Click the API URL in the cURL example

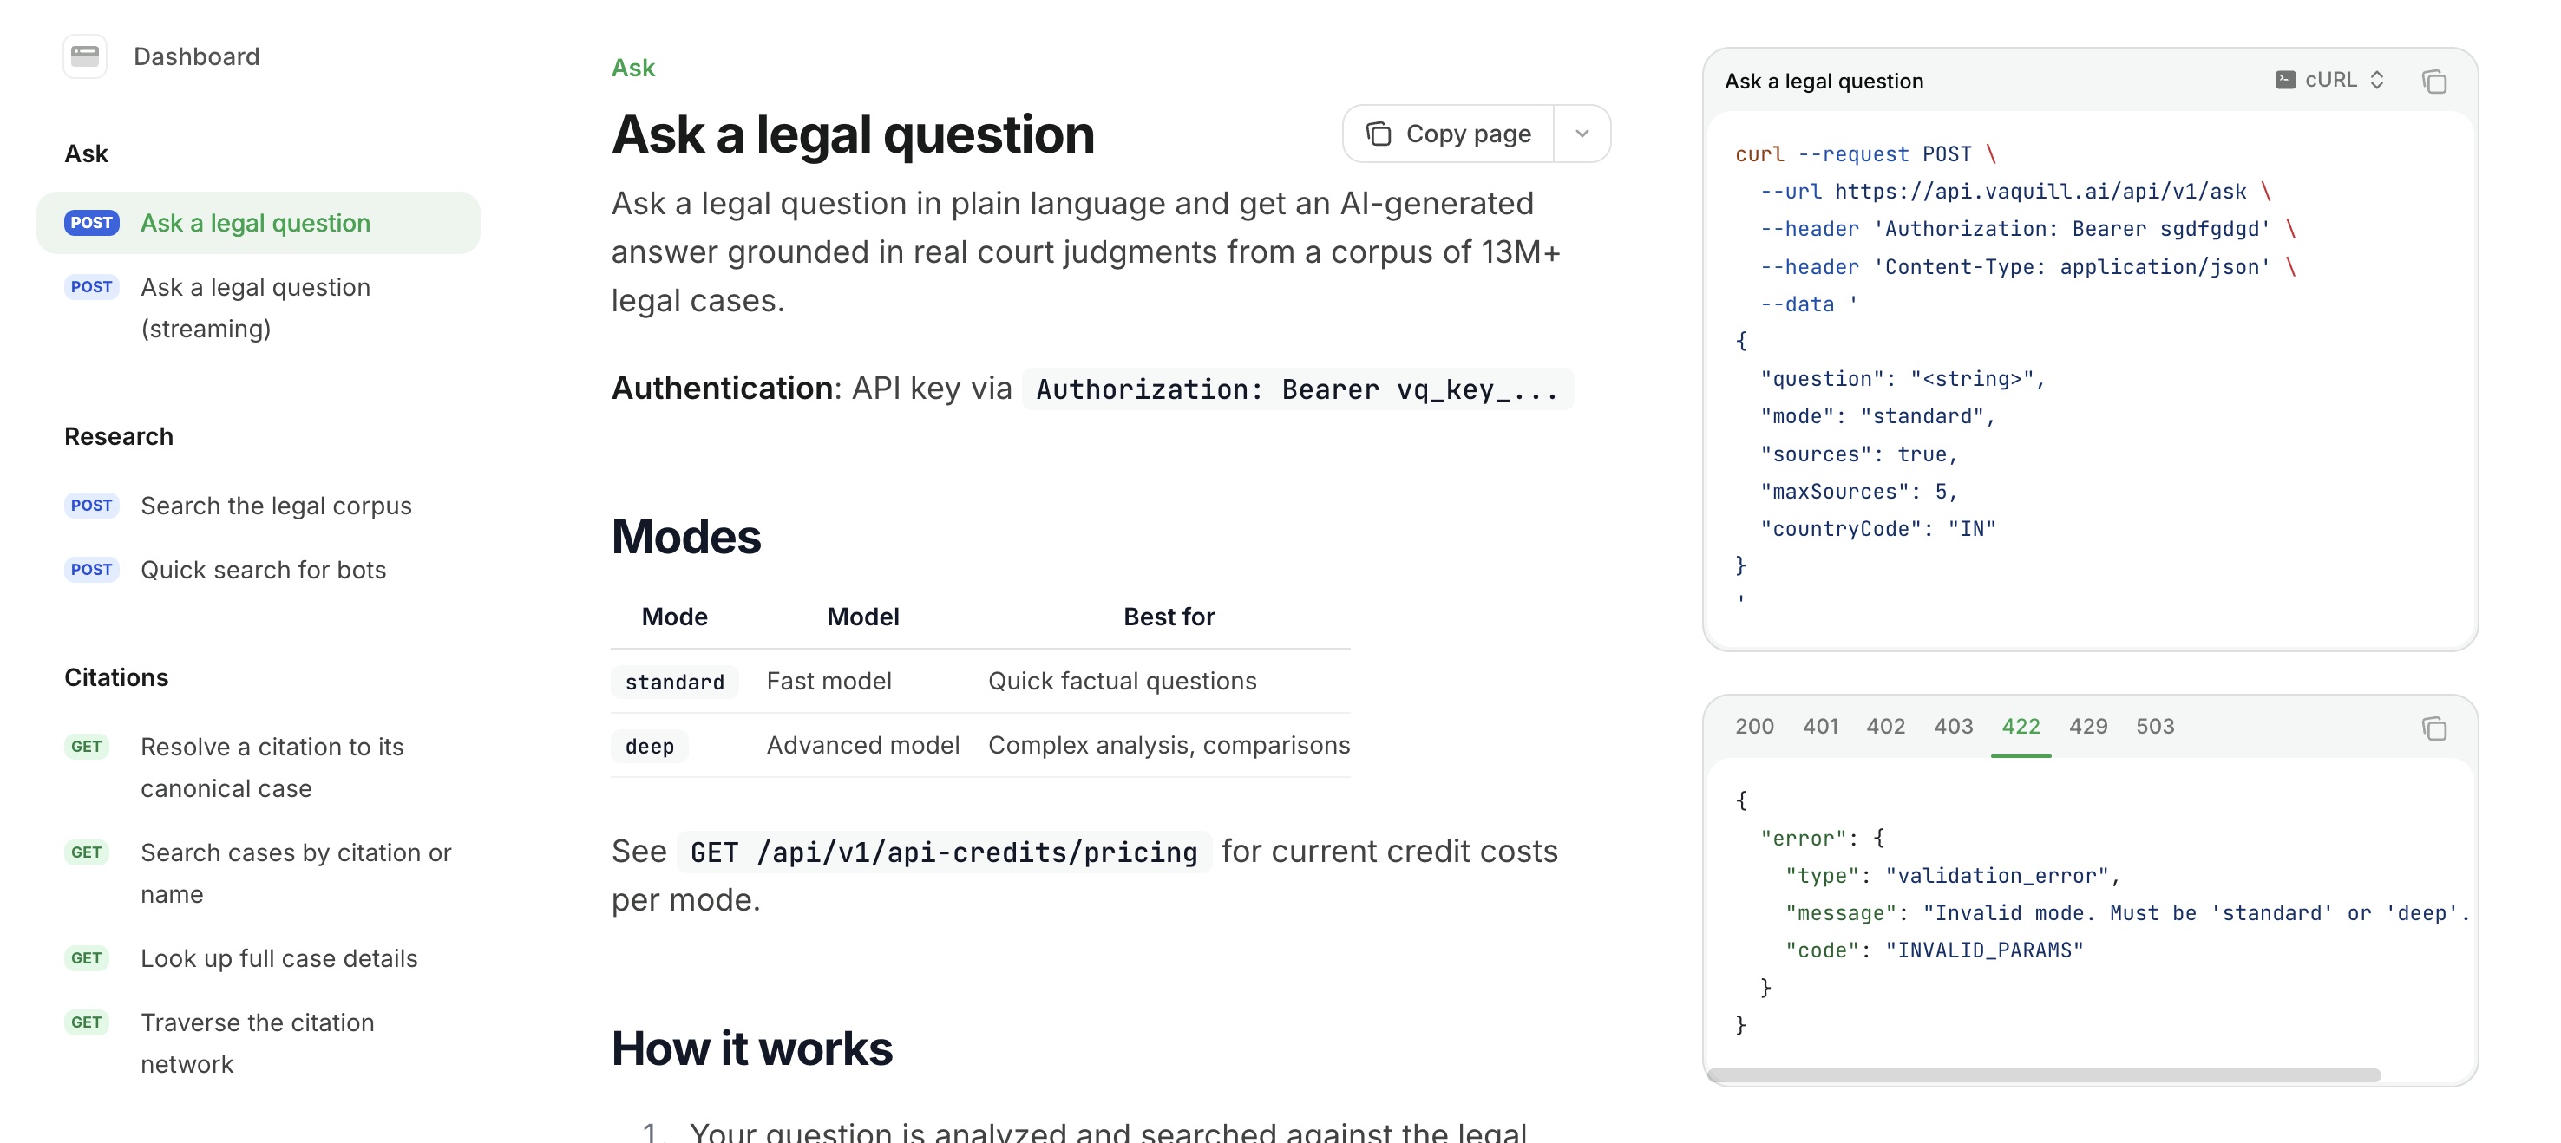[2040, 192]
